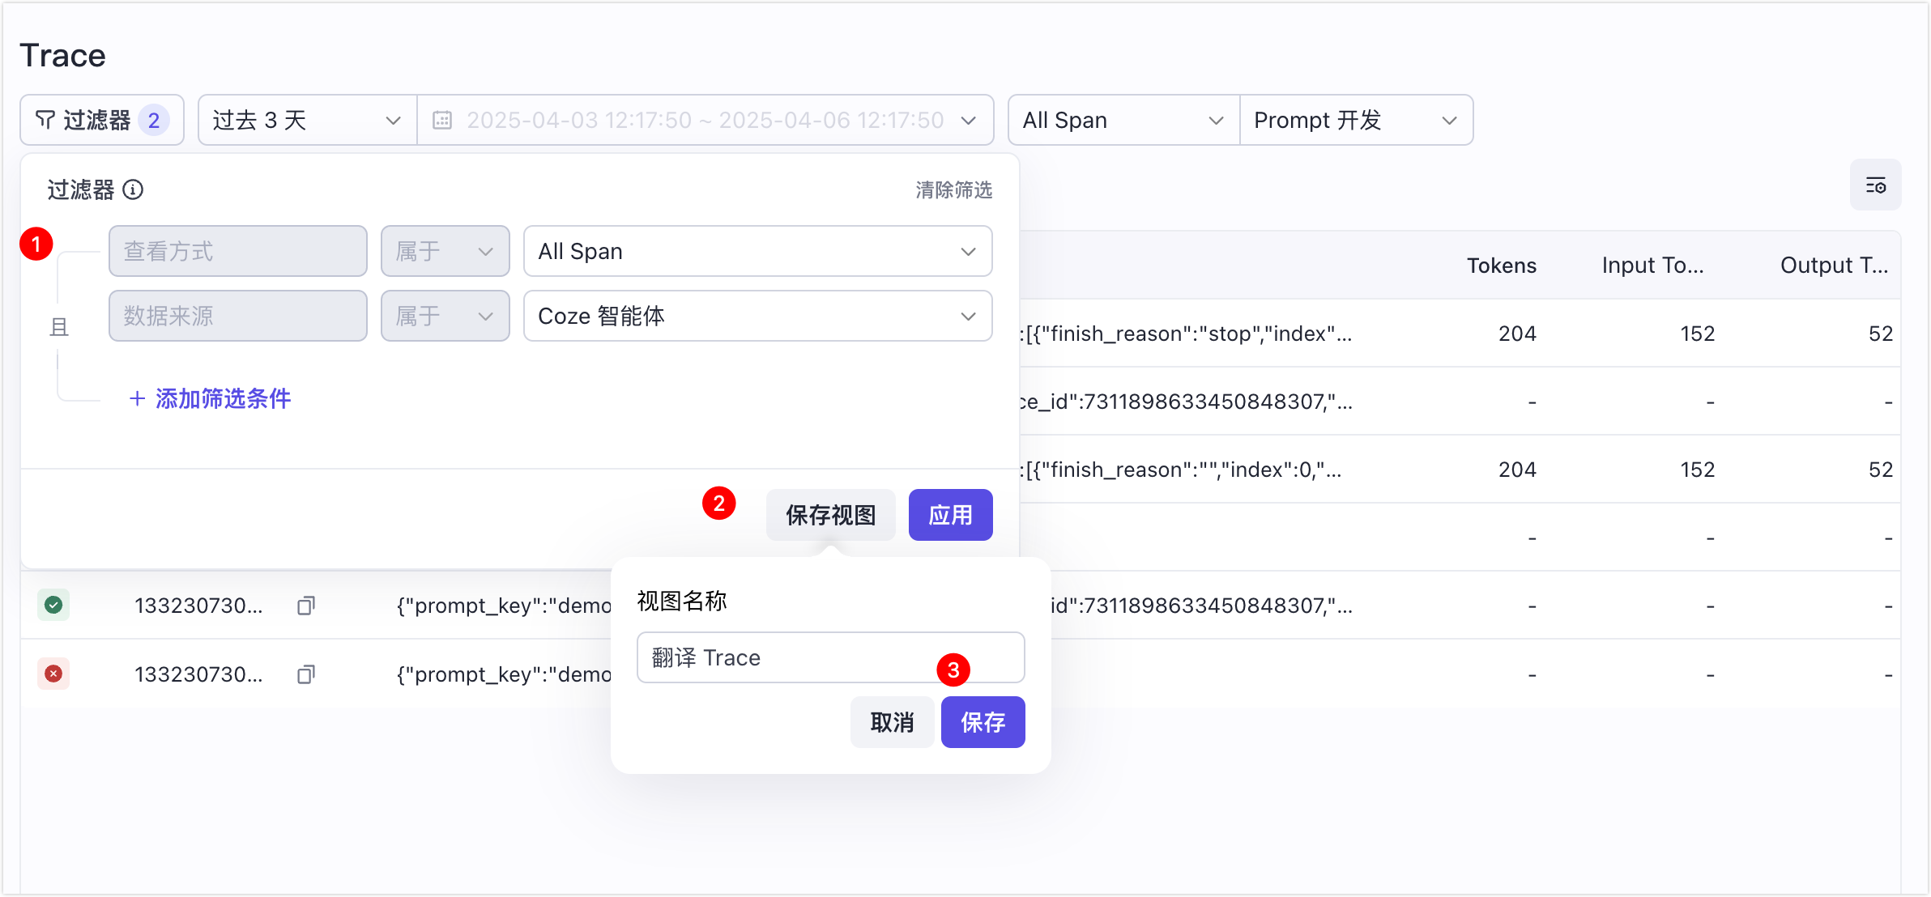Viewport: 1931px width, 897px height.
Task: Click the green success status icon
Action: pos(53,605)
